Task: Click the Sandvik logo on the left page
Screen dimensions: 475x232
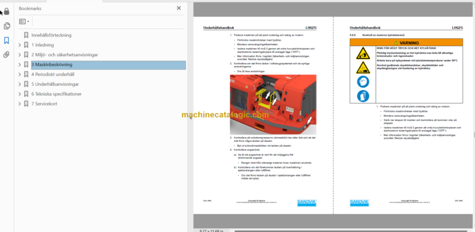Action: coord(307,203)
